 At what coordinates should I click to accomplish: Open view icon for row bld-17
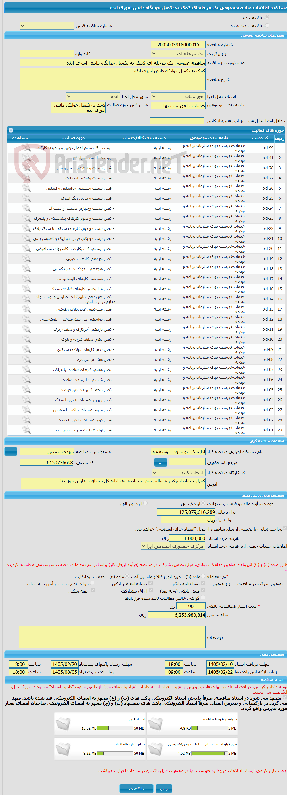coord(26,279)
